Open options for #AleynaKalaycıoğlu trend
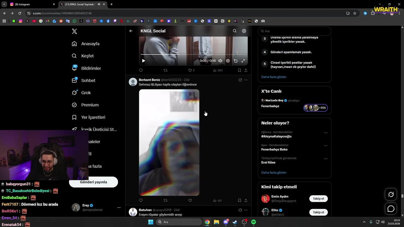Screen dimensions: 404x227 point(326,133)
